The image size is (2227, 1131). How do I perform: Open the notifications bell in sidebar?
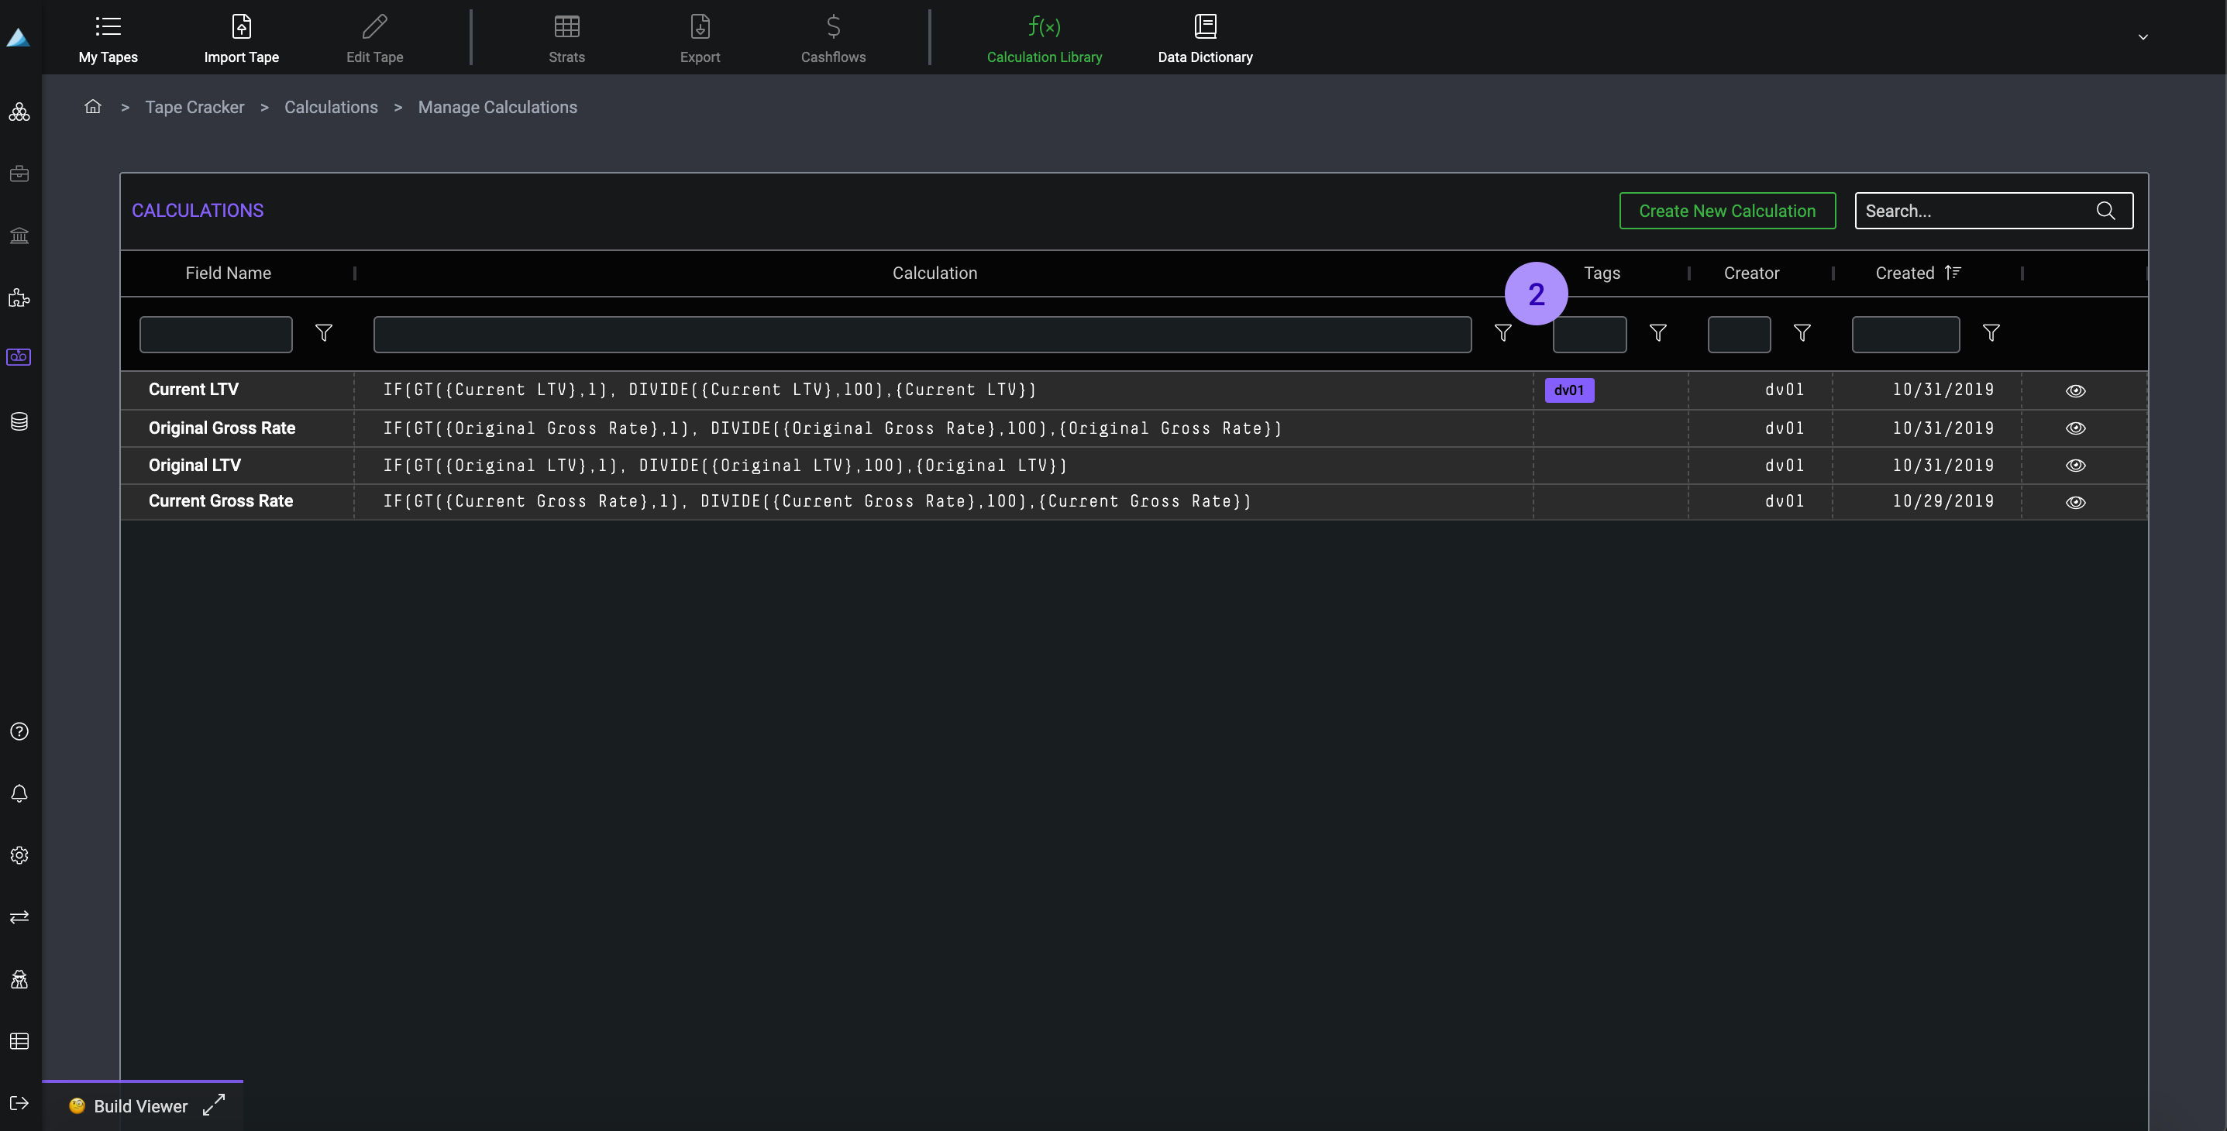(19, 793)
